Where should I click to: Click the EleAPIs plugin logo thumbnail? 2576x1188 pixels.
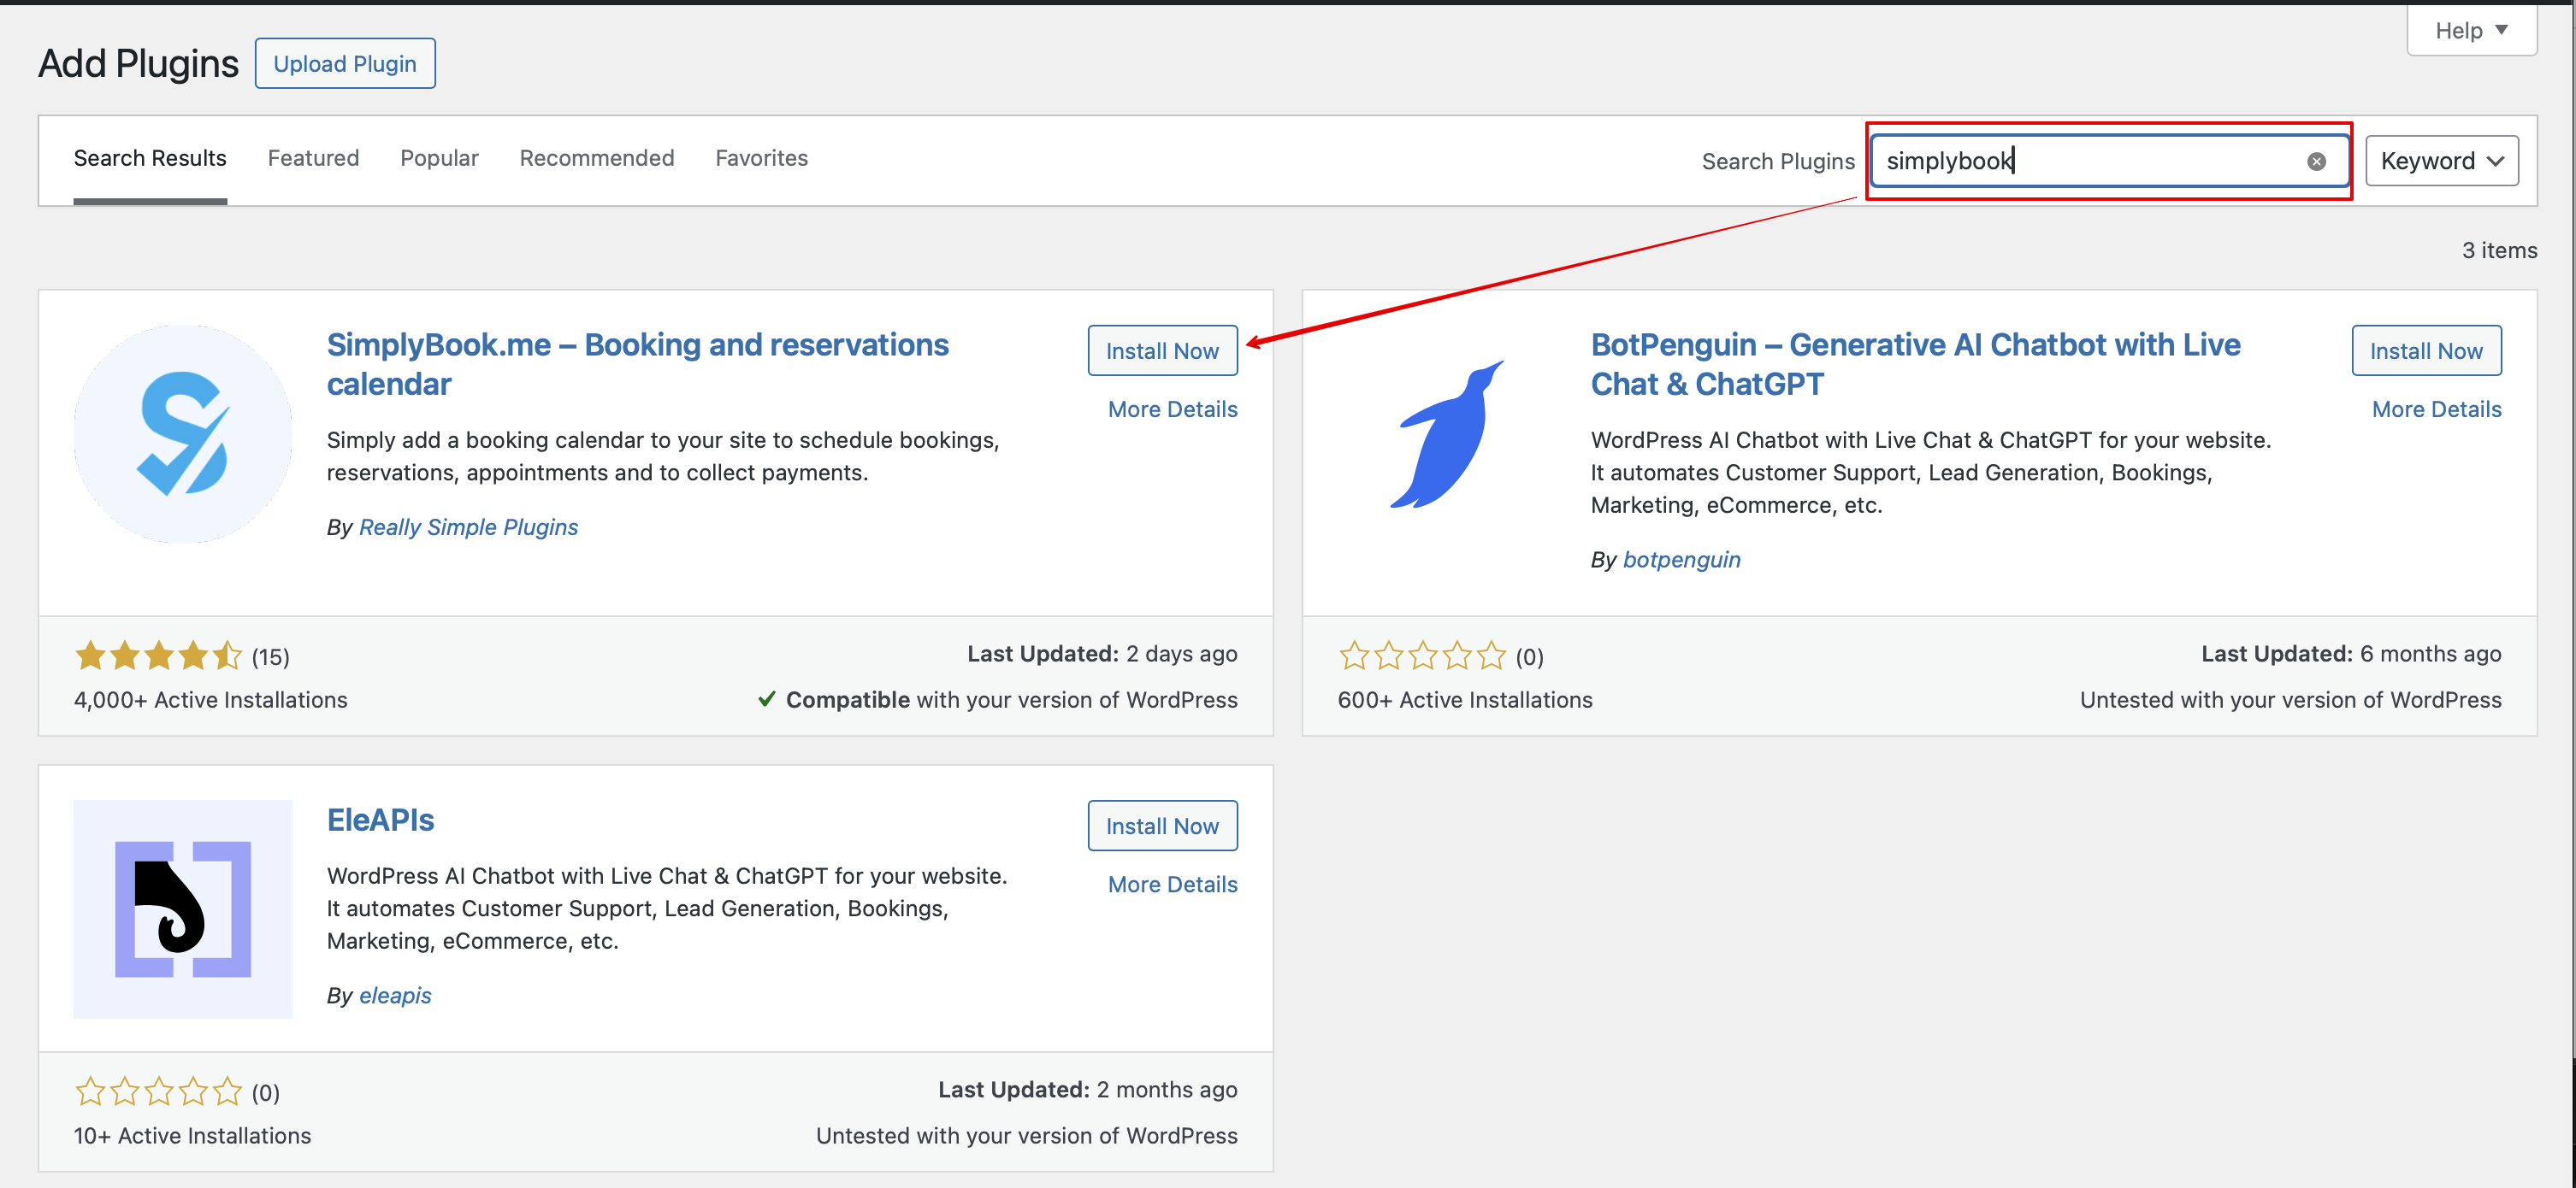tap(183, 909)
